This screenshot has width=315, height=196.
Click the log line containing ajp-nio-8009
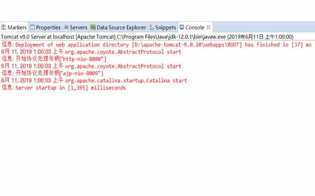[x=52, y=73]
